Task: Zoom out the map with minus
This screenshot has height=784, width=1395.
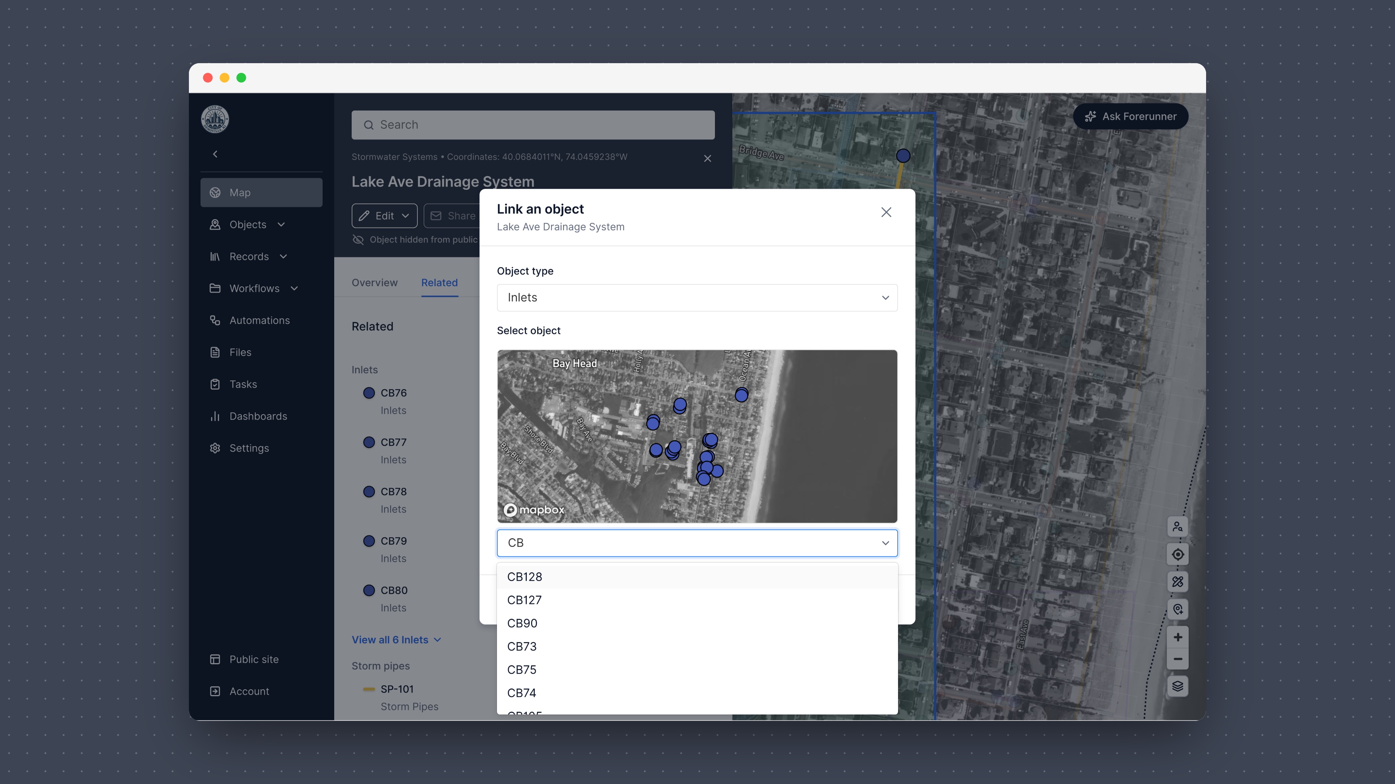Action: point(1177,659)
